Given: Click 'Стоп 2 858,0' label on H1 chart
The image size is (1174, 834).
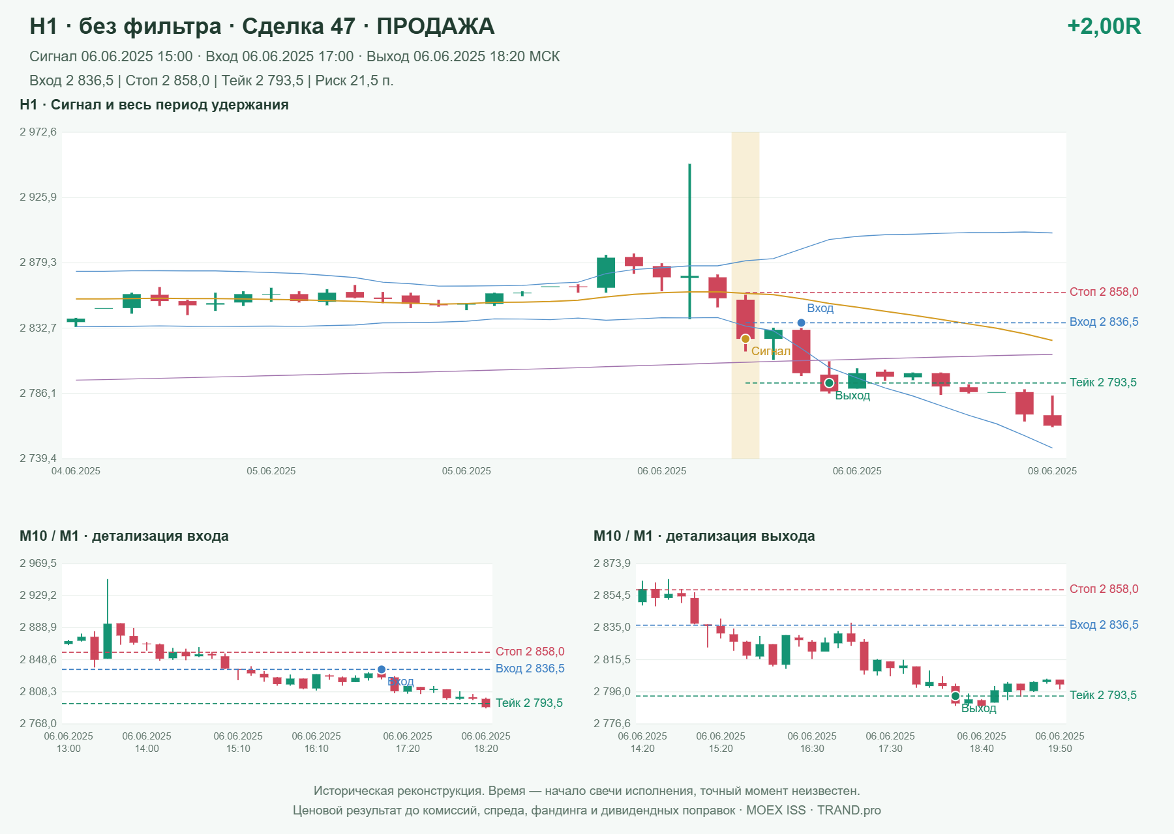Looking at the screenshot, I should click(x=1104, y=292).
